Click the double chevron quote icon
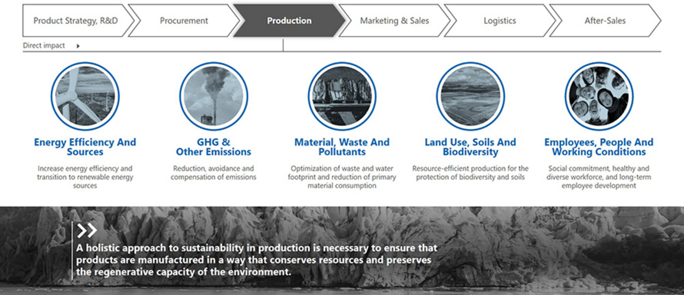This screenshot has width=684, height=295. (87, 230)
